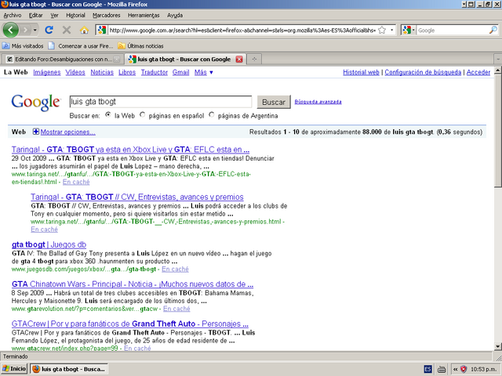Screen dimensions: 502x376
Task: Open the Más visitados bookmarks folder
Action: point(23,45)
